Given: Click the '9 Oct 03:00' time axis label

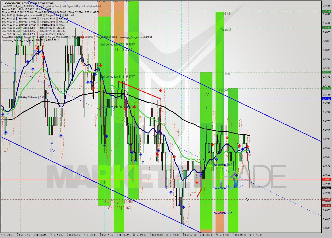Looking at the screenshot, I should 206,235.
